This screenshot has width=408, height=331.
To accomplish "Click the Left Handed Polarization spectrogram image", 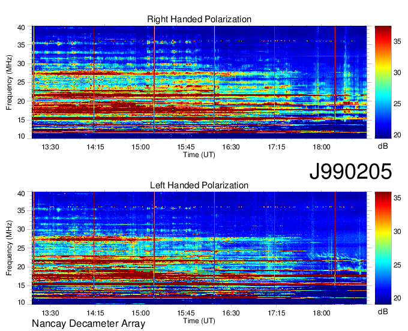I will (x=199, y=248).
